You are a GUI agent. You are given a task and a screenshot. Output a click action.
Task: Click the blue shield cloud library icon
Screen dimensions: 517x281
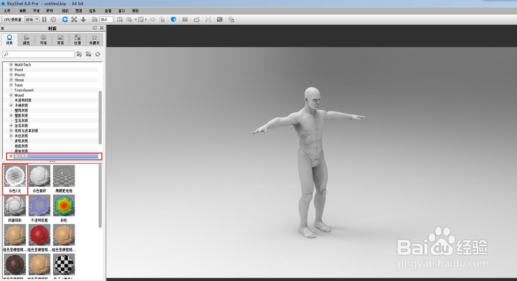tap(173, 20)
